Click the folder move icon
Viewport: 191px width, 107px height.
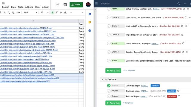[3, 3]
